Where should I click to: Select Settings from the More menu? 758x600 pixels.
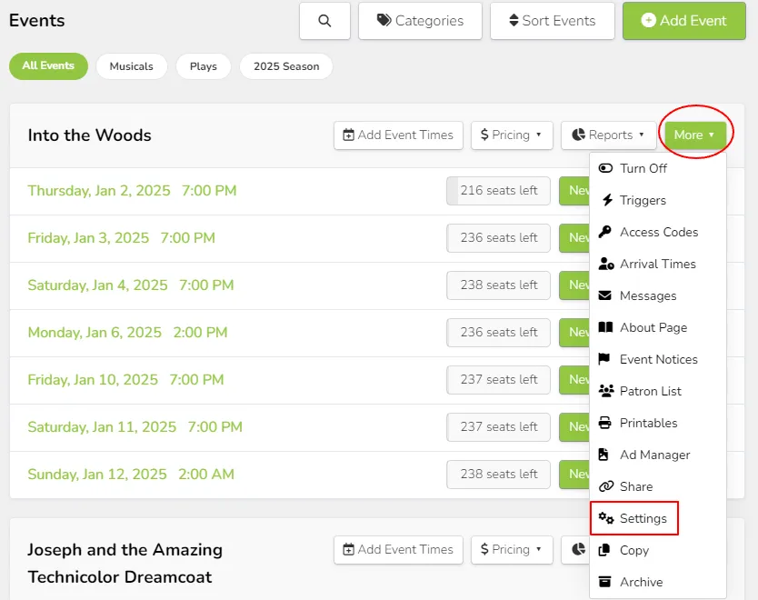[643, 518]
